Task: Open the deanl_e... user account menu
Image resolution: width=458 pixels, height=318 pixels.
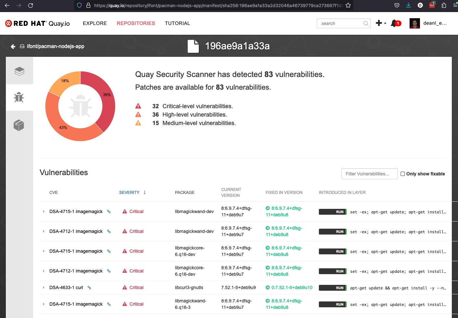Action: 428,23
